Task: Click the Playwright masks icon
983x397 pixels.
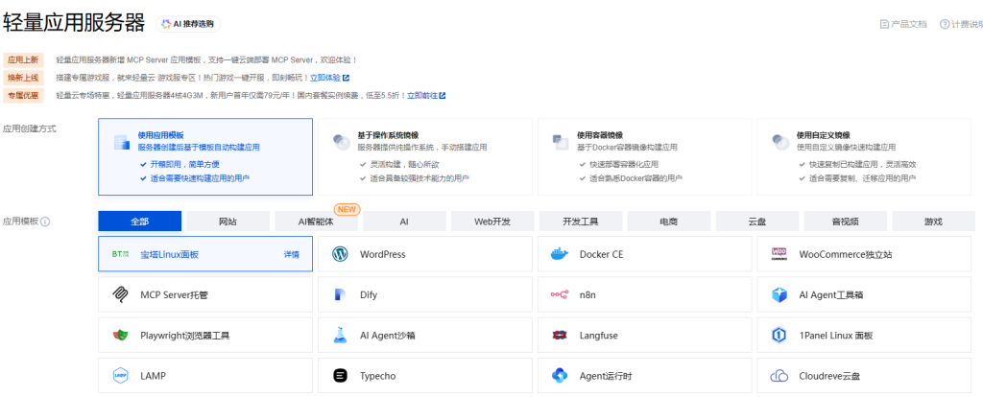Action: (120, 335)
